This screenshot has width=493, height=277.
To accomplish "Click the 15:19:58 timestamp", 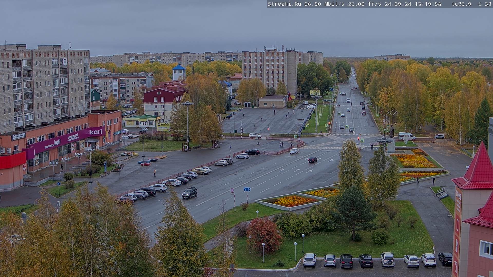I will pos(428,4).
